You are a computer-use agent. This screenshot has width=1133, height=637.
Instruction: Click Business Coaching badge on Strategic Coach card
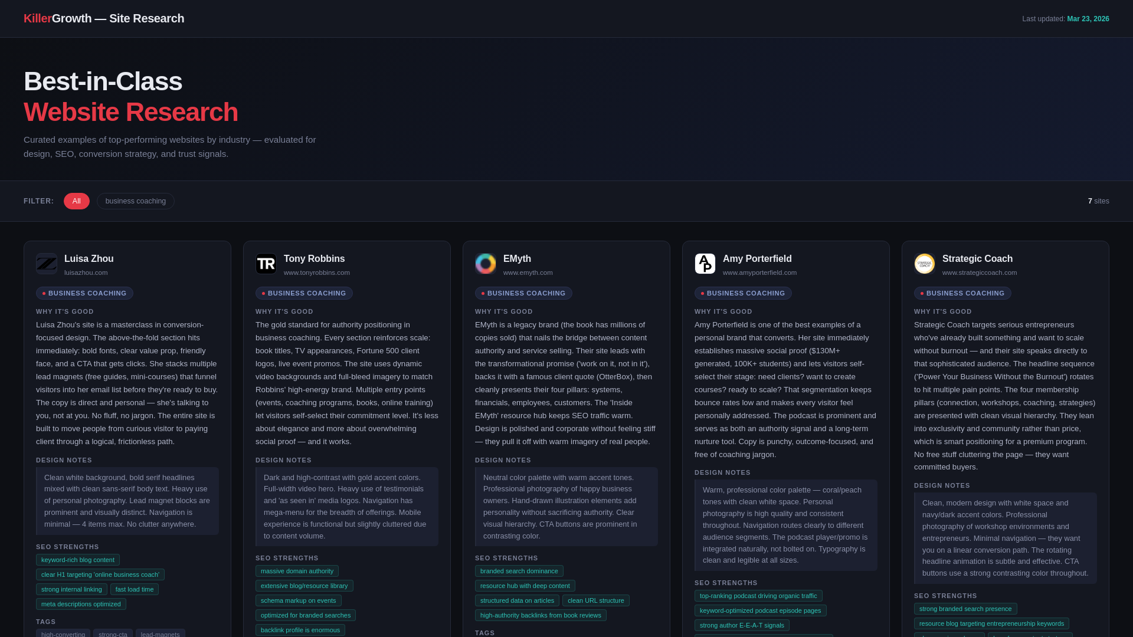pyautogui.click(x=962, y=293)
